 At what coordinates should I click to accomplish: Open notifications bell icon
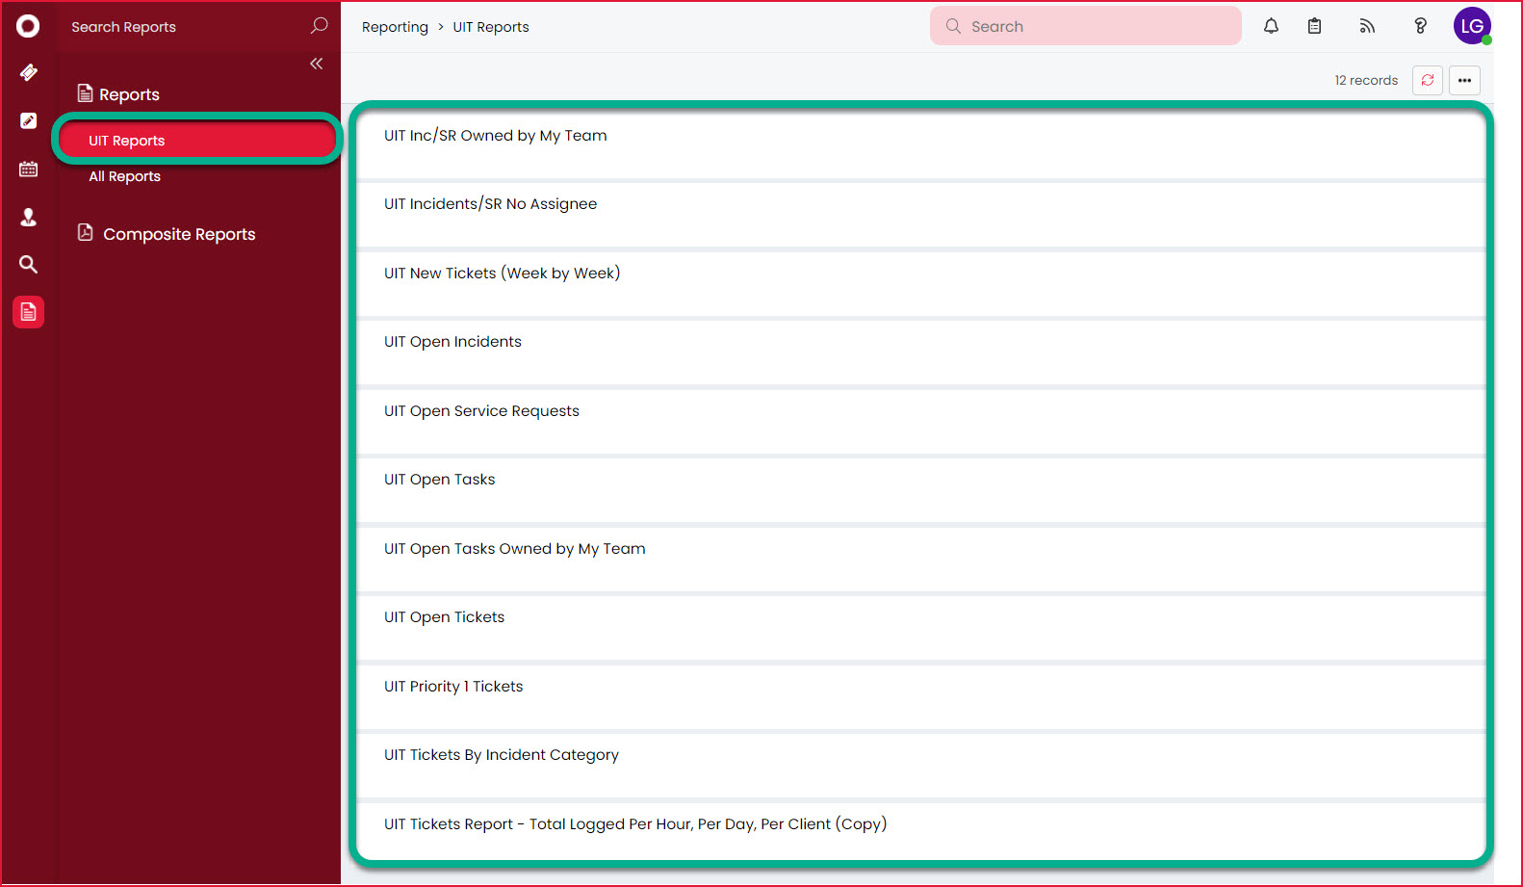click(1271, 26)
